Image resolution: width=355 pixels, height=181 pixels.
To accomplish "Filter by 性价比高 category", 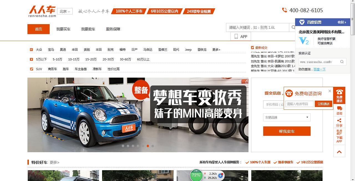I will click(x=114, y=69).
